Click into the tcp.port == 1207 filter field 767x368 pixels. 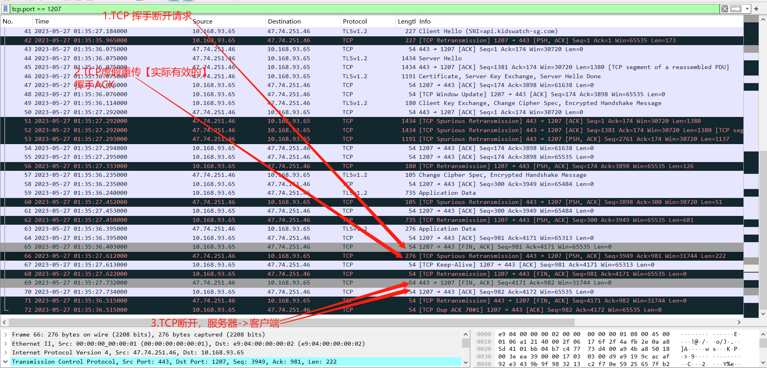364,9
